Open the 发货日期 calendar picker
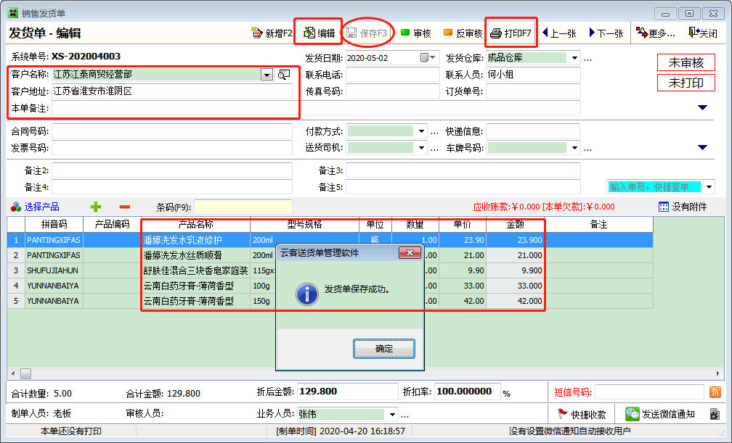 (x=428, y=58)
